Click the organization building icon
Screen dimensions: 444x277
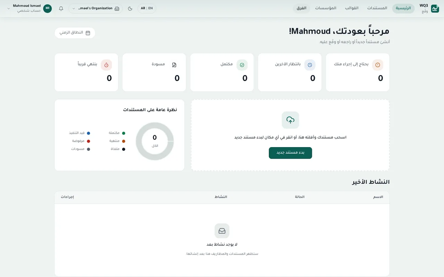[x=117, y=9]
